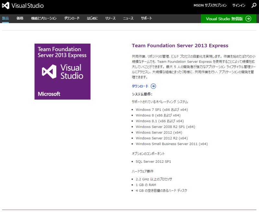The width and height of the screenshot is (259, 212).
Task: Open the search magnifier icon
Action: click(254, 5)
